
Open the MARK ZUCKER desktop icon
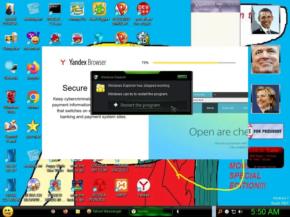click(x=11, y=14)
